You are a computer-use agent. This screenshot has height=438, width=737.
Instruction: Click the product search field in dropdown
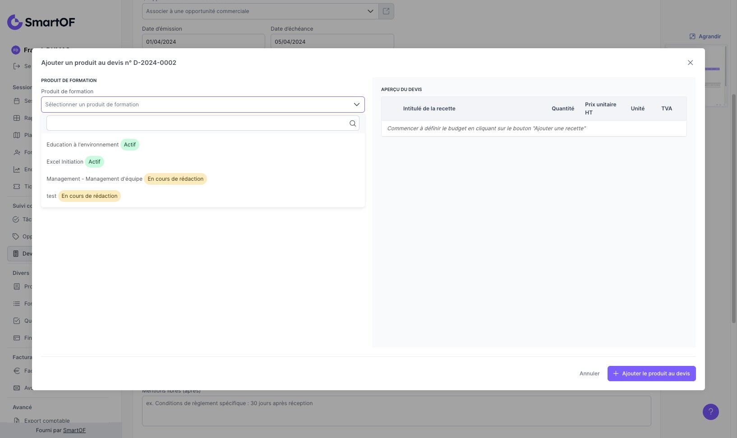tap(203, 123)
